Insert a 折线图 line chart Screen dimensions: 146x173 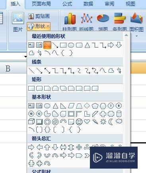(86, 22)
